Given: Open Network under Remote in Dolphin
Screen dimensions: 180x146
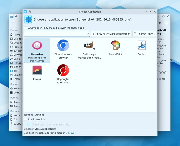Looking at the screenshot, I should 16,88.
